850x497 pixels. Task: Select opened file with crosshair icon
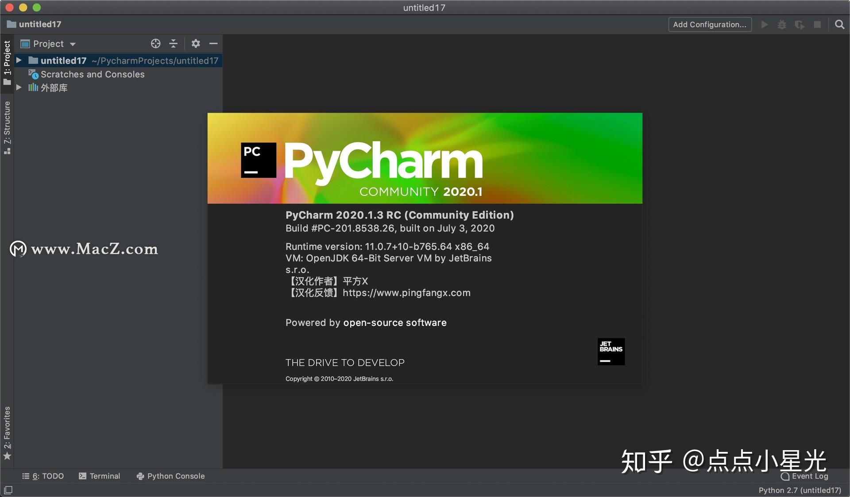(156, 43)
